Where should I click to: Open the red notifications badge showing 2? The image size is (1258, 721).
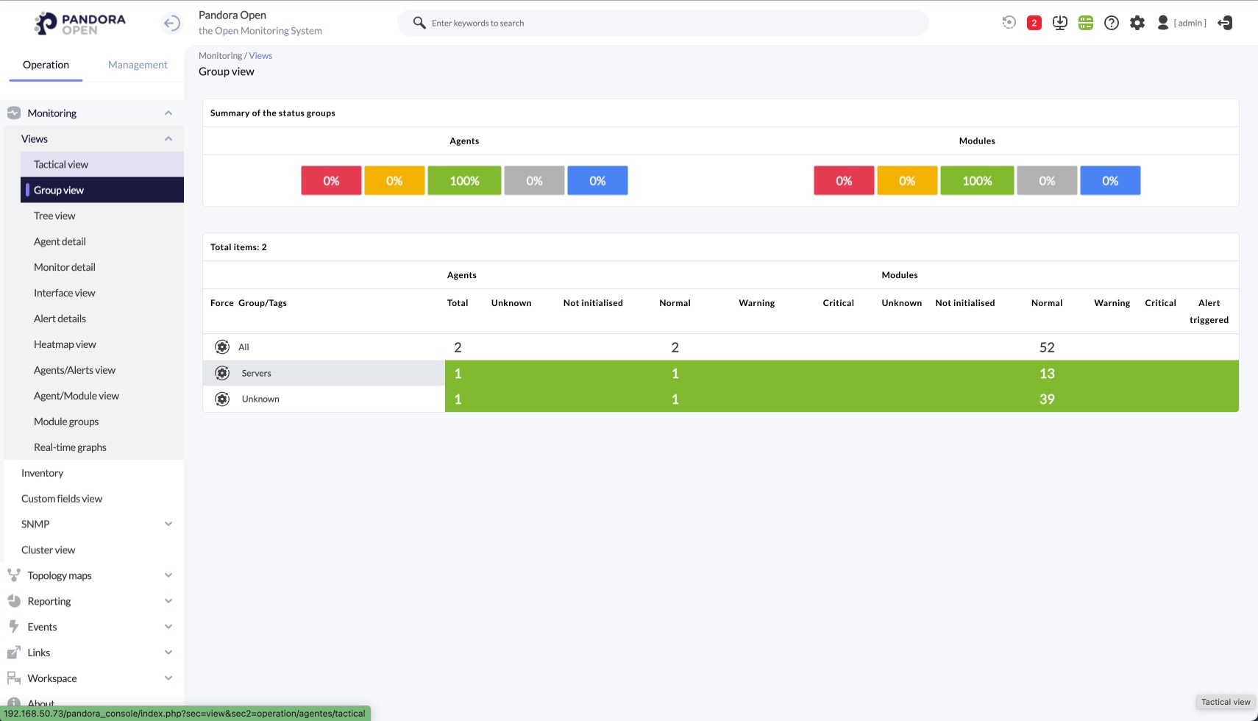(x=1034, y=23)
